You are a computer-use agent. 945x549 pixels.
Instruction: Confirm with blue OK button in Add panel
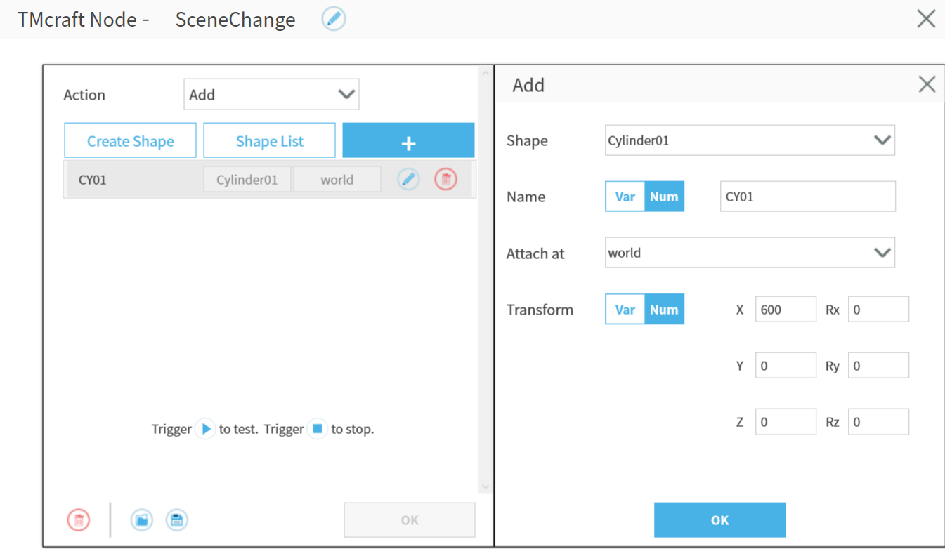(x=719, y=520)
